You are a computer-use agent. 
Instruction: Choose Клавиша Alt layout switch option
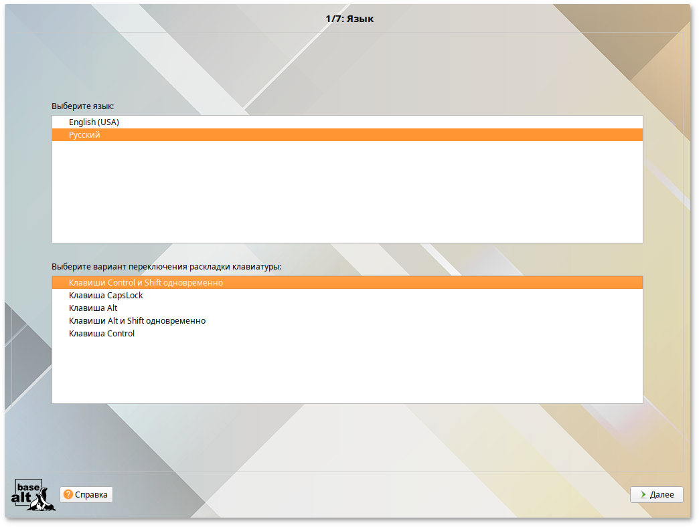coord(93,308)
